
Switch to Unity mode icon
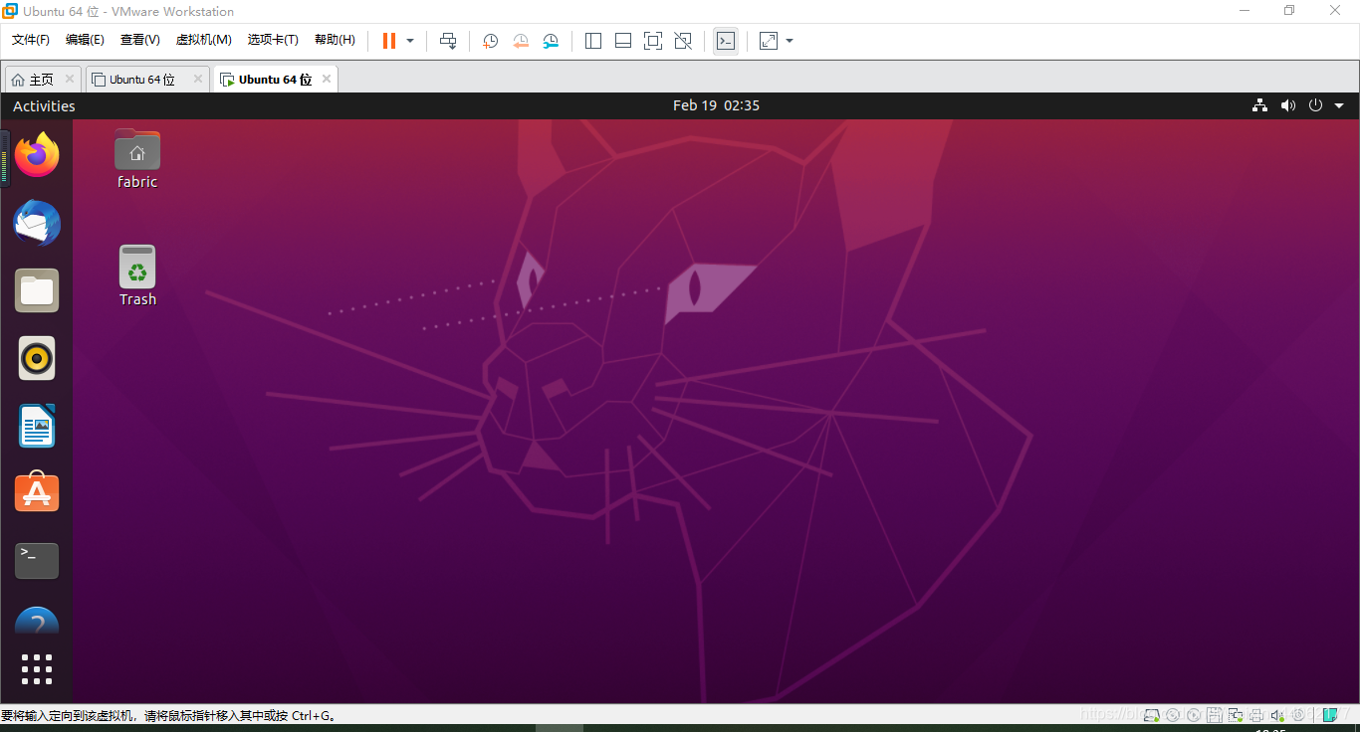(683, 41)
